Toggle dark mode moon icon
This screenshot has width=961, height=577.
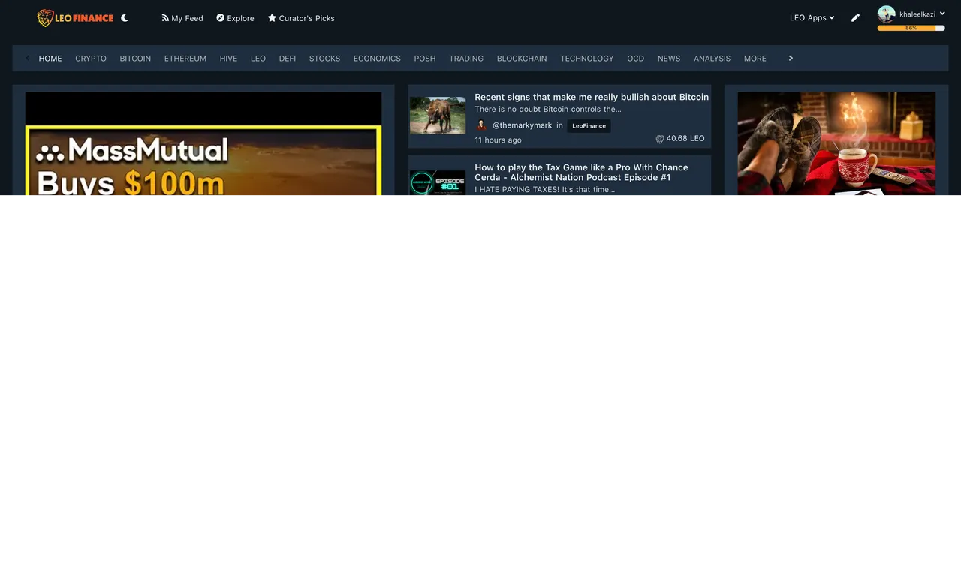click(x=125, y=18)
